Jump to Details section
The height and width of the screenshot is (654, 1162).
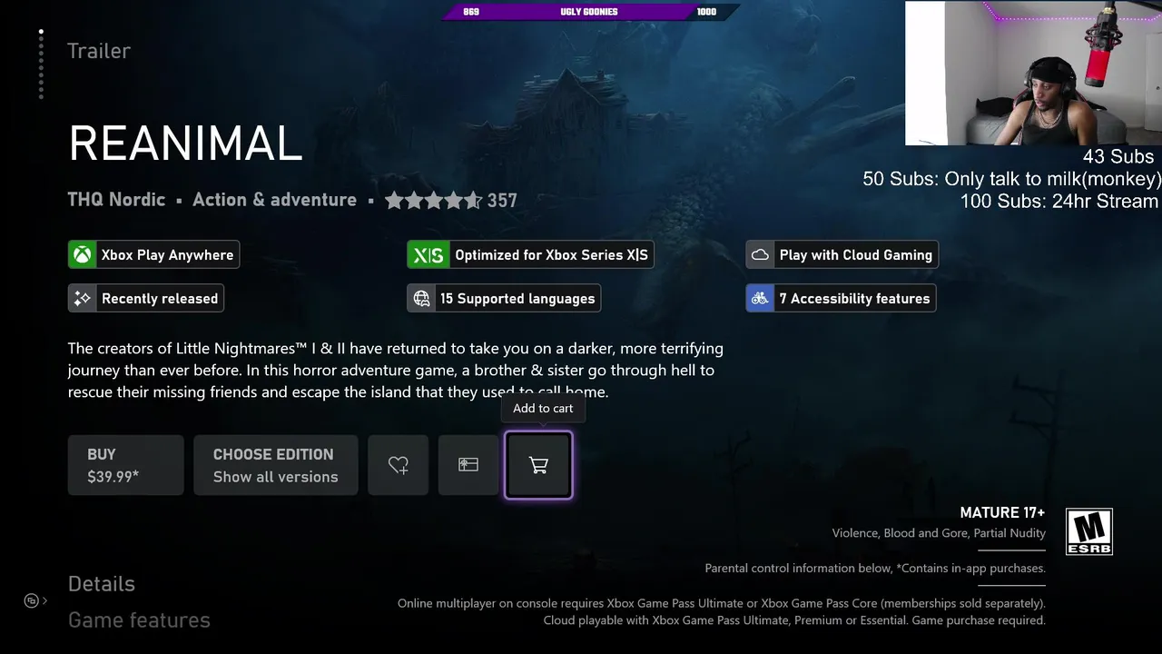[x=102, y=584]
